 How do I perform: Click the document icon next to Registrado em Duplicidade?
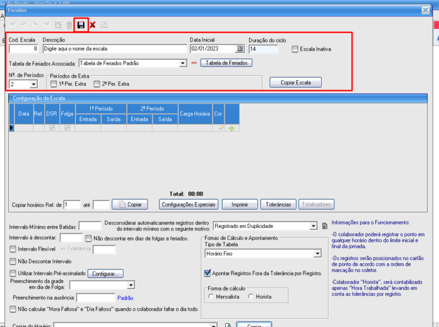pyautogui.click(x=325, y=226)
